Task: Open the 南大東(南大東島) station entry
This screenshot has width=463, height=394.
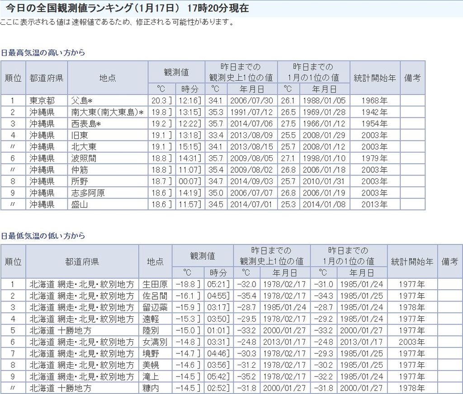Action: coord(107,112)
